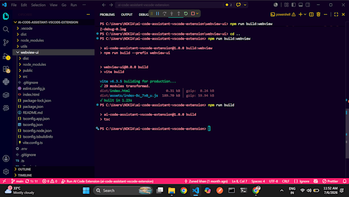
Task: Open the Source Control view
Action: click(x=6, y=42)
